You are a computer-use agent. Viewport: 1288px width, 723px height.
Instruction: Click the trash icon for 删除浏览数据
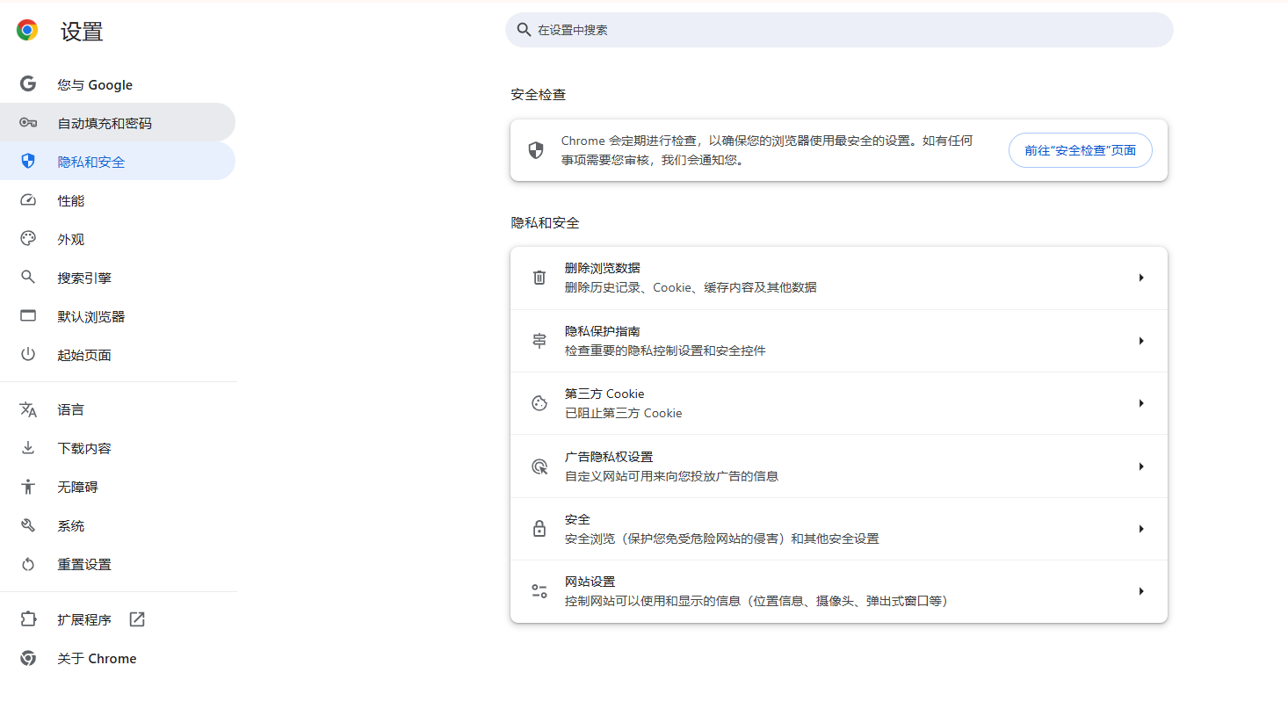point(539,278)
